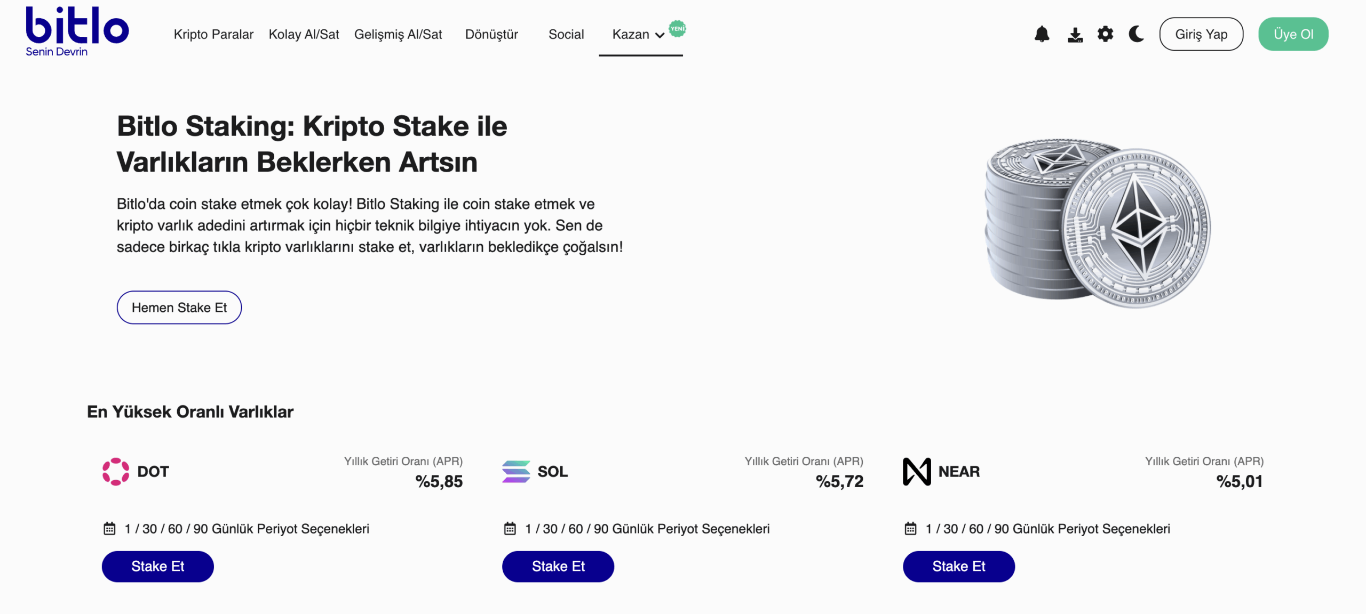1366x614 pixels.
Task: Click the notifications bell icon
Action: pyautogui.click(x=1042, y=34)
